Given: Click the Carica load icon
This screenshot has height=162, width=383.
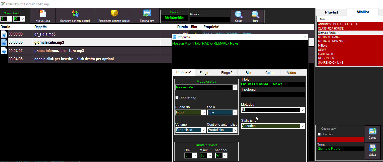Looking at the screenshot, I should (372, 131).
